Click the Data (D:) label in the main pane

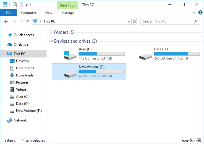pos(161,49)
